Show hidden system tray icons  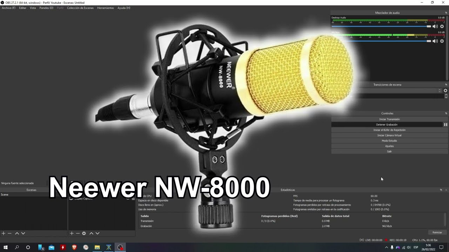point(387,247)
